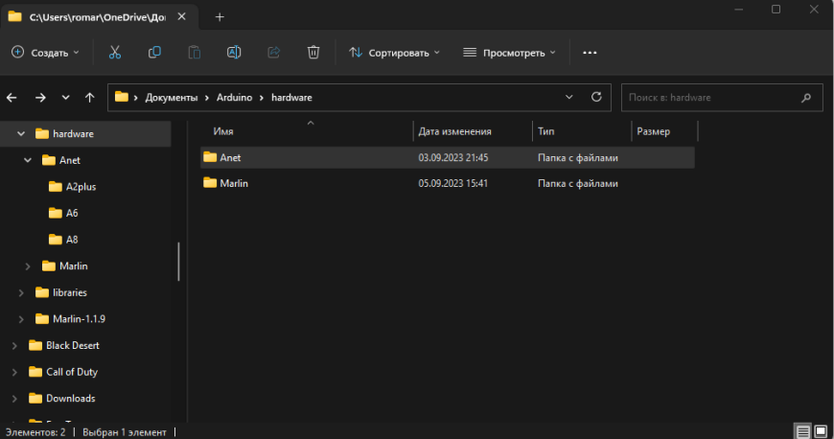Screen dimensions: 834x439
Task: Navigate back with the left arrow
Action: pos(12,97)
